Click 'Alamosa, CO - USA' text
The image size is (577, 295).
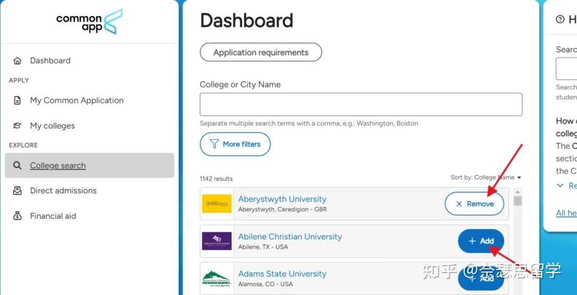tap(266, 284)
